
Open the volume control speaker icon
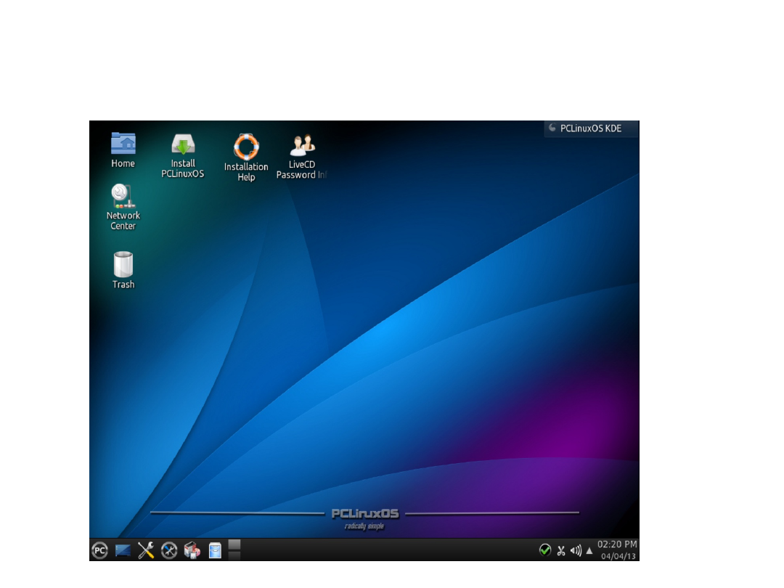(x=576, y=550)
